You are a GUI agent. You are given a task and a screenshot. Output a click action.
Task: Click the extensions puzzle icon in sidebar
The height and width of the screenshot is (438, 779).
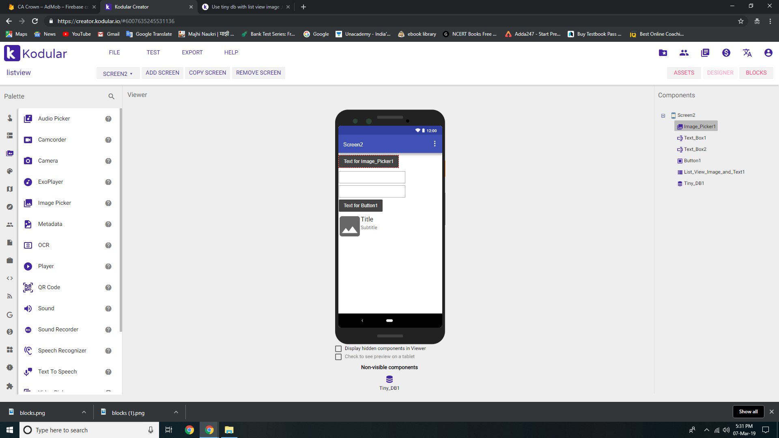pyautogui.click(x=10, y=386)
